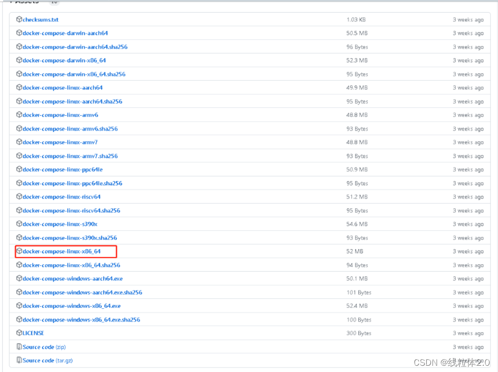This screenshot has height=372, width=498.
Task: Download docker-compose-linux-ppc64le binary
Action: click(62, 170)
